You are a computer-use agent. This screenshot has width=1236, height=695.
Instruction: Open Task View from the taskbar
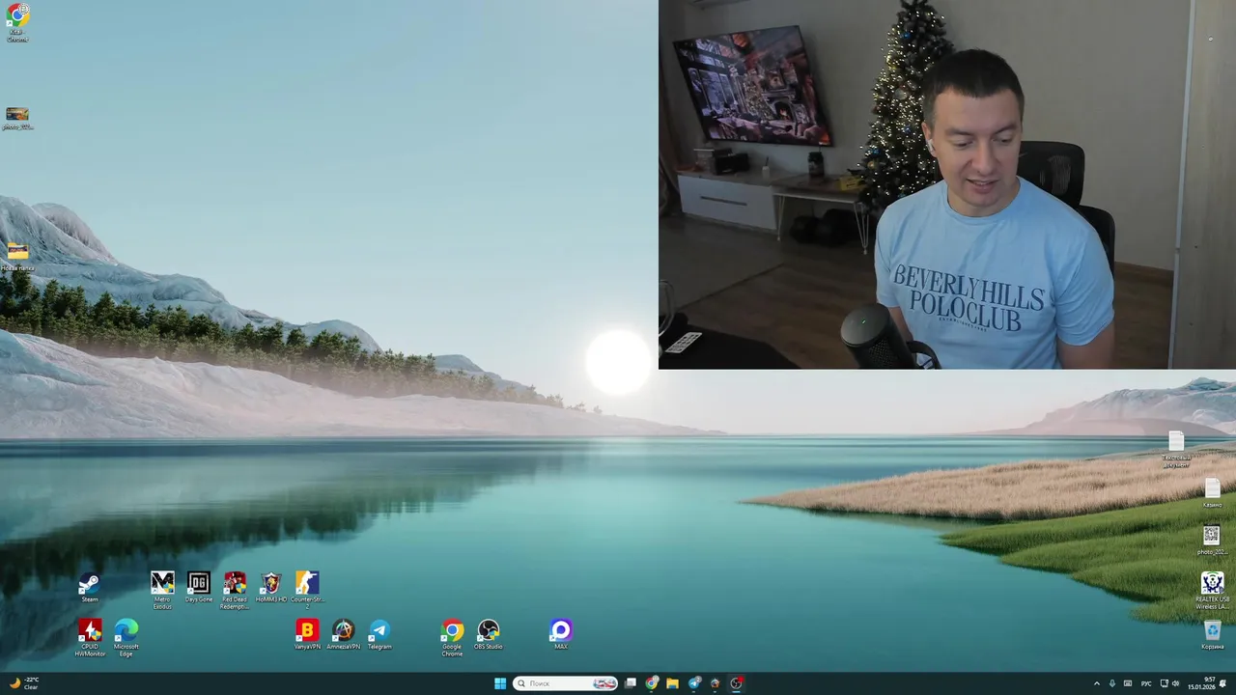click(x=631, y=683)
